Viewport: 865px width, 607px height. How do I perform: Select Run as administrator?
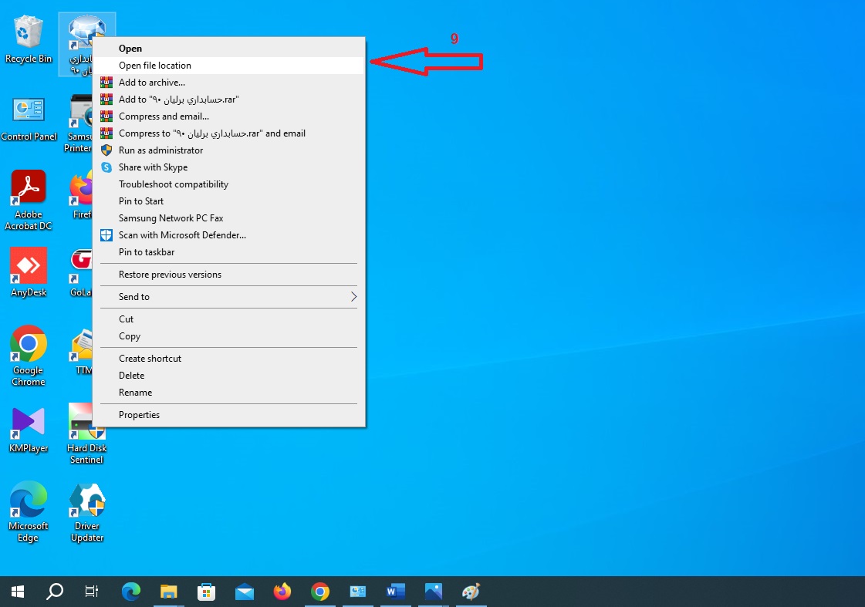point(229,150)
